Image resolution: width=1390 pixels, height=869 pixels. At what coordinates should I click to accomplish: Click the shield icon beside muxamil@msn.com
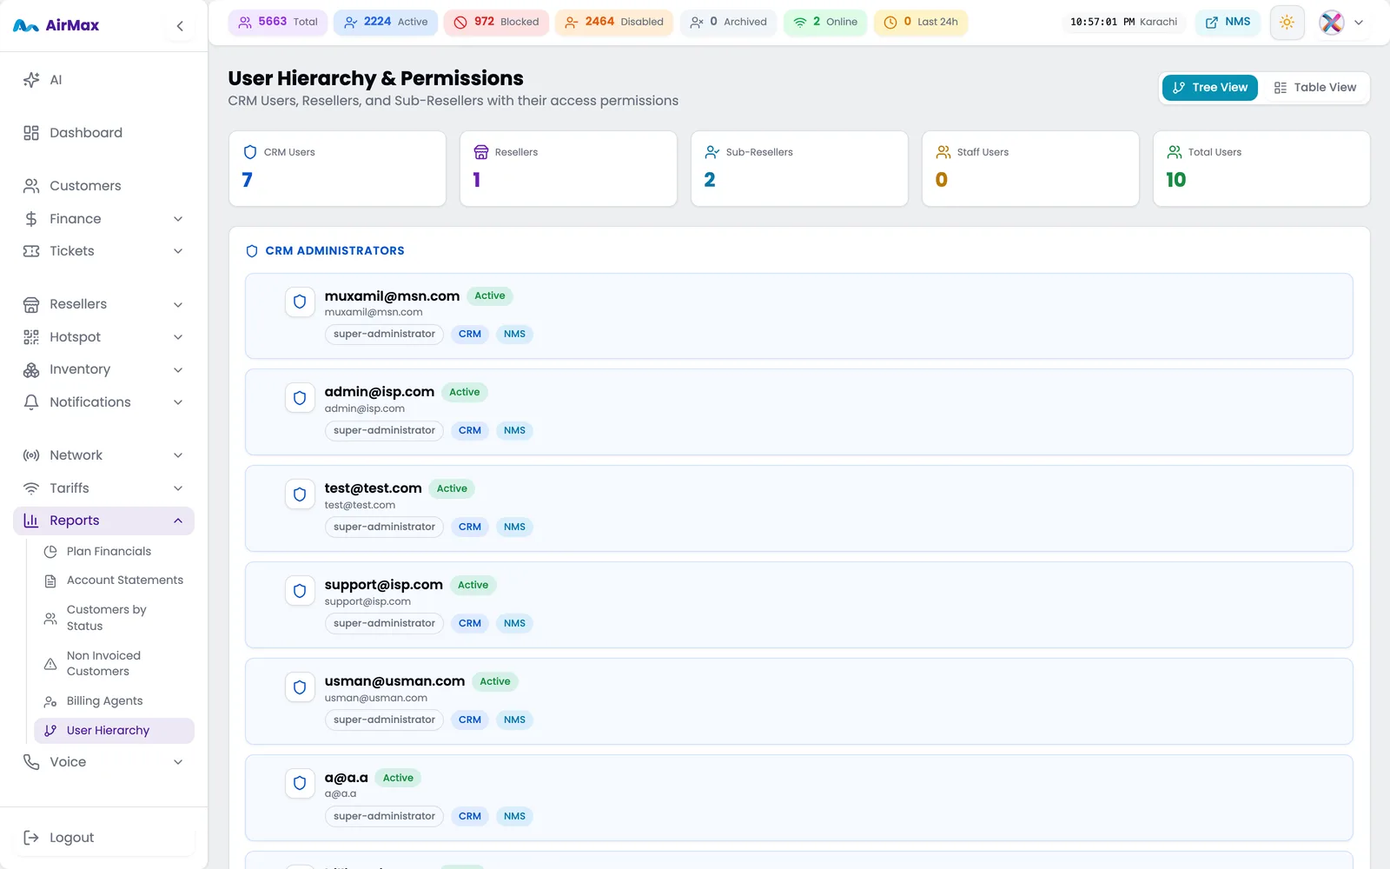(300, 302)
